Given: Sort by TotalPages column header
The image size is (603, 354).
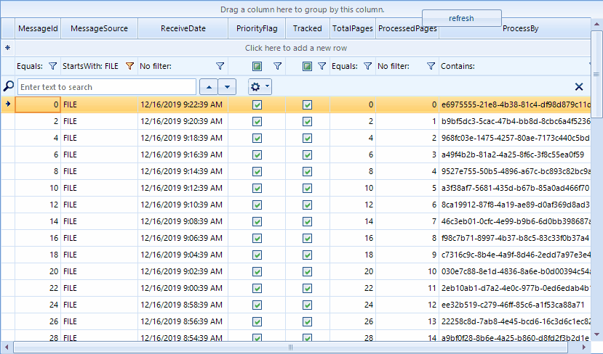Looking at the screenshot, I should [x=353, y=28].
